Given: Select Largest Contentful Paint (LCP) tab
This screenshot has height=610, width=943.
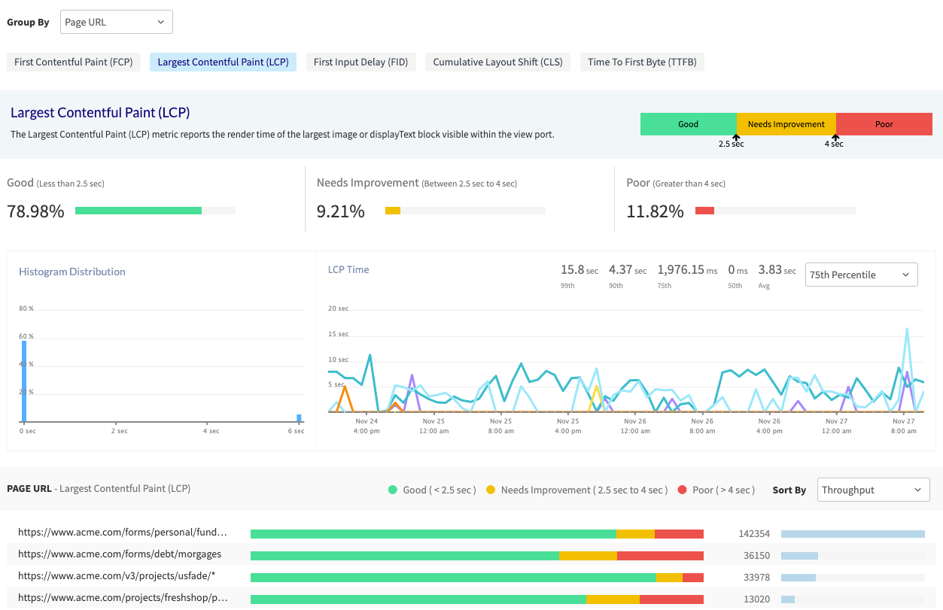Looking at the screenshot, I should (223, 62).
